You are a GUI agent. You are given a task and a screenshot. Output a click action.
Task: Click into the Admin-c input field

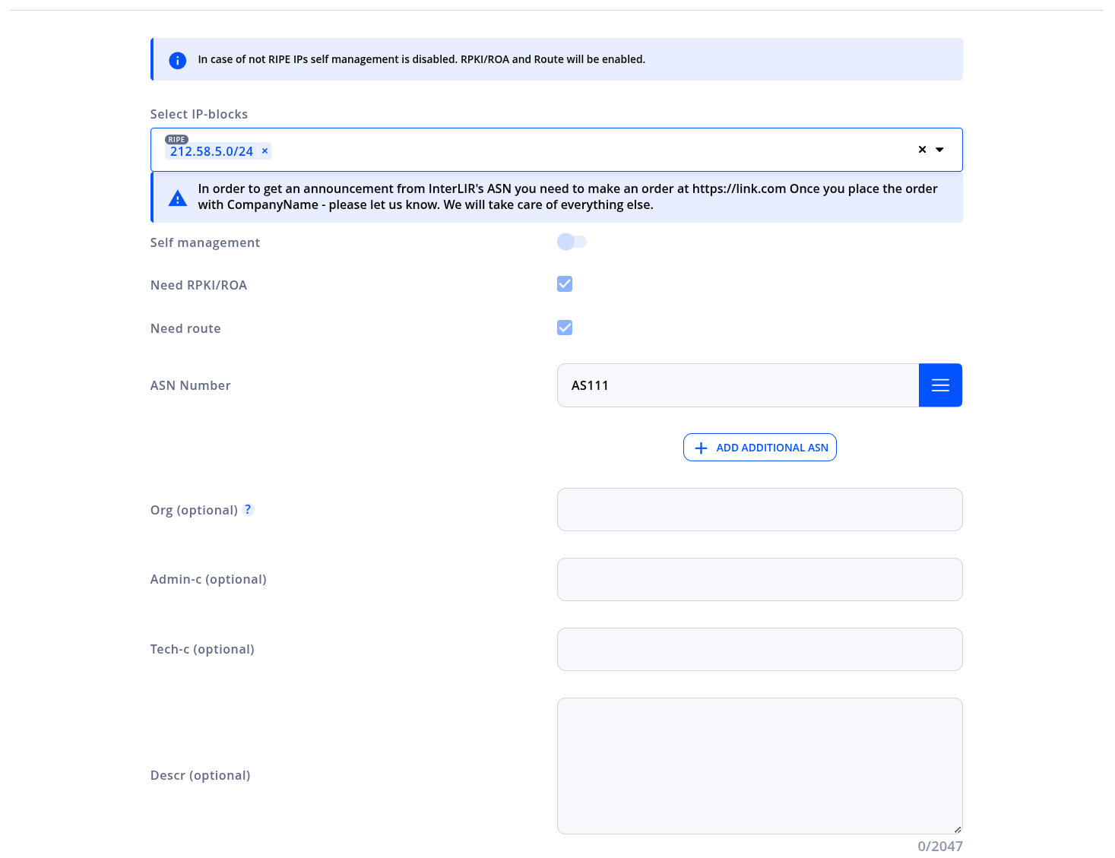760,580
